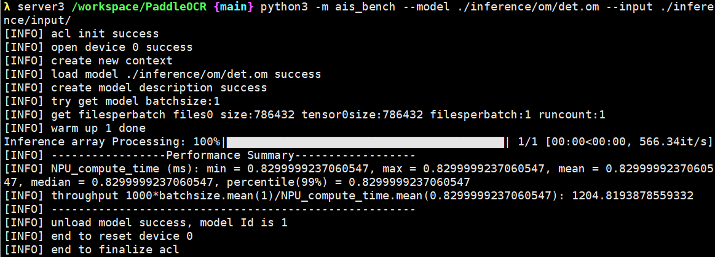
Task: Click the yellow lambda prompt symbol
Action: [7, 7]
